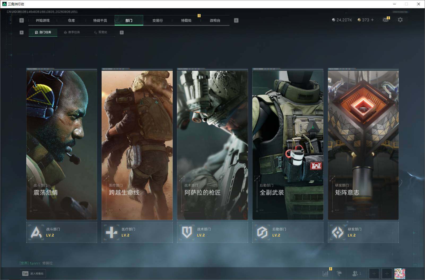Click the 24,207K currency amount
Image resolution: width=425 pixels, height=280 pixels.
[344, 20]
